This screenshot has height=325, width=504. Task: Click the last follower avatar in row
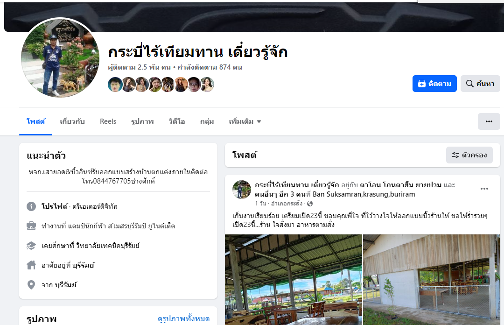pyautogui.click(x=208, y=85)
